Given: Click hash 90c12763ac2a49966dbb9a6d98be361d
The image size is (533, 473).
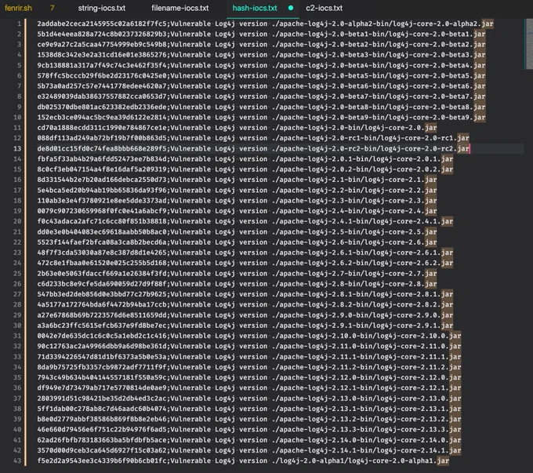Looking at the screenshot, I should coord(103,347).
